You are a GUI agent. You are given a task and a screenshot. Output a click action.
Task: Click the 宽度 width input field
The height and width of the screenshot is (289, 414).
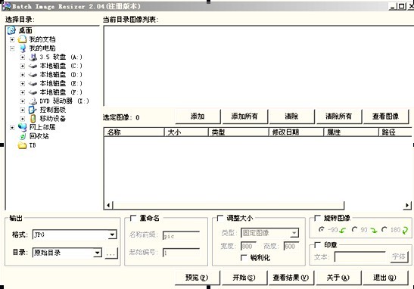click(248, 246)
